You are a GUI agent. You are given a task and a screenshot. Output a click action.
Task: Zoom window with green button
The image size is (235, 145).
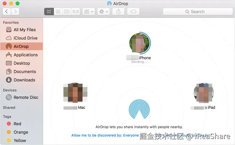18,3
